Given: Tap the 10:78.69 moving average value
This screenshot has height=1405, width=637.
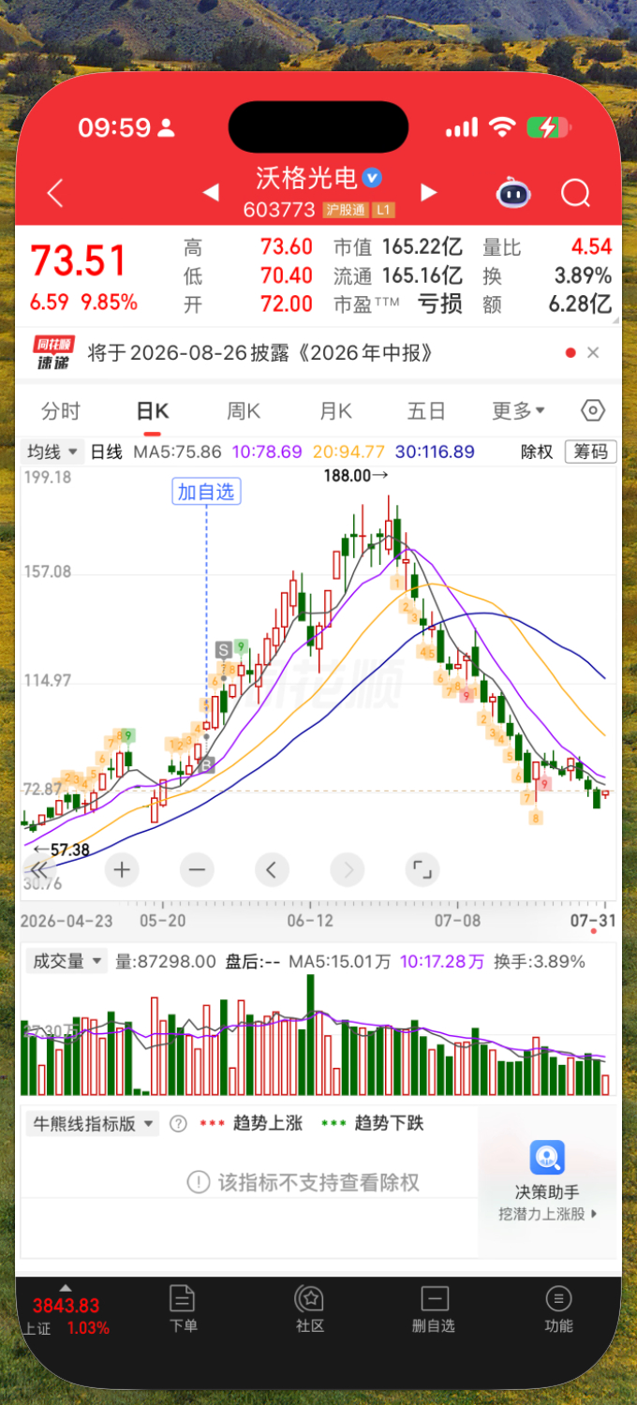Looking at the screenshot, I should (267, 451).
